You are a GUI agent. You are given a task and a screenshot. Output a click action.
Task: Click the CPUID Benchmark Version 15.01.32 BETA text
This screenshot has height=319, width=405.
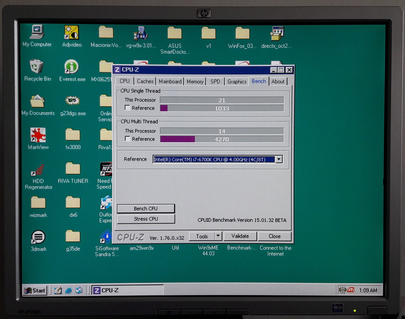pos(242,220)
